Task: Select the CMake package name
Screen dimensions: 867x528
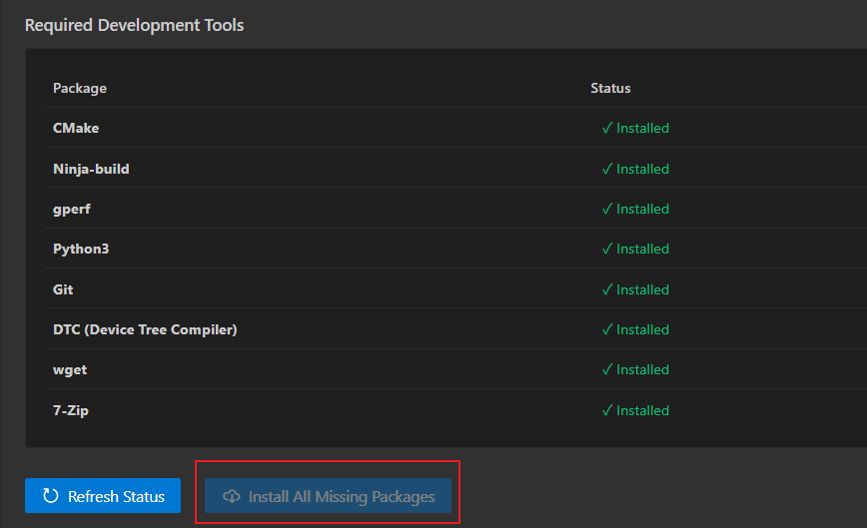Action: (76, 128)
